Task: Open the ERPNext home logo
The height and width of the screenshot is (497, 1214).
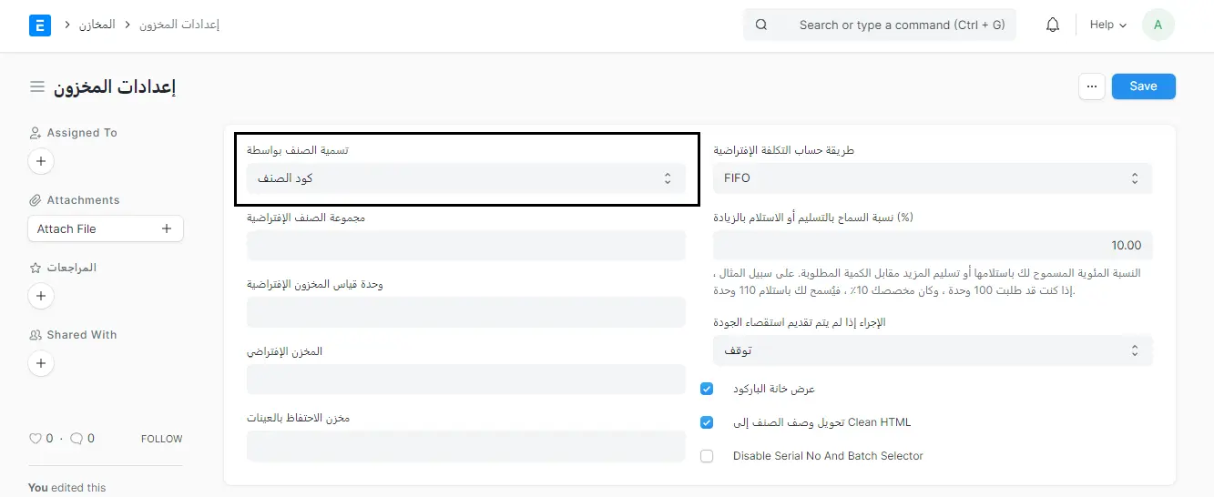Action: tap(40, 25)
